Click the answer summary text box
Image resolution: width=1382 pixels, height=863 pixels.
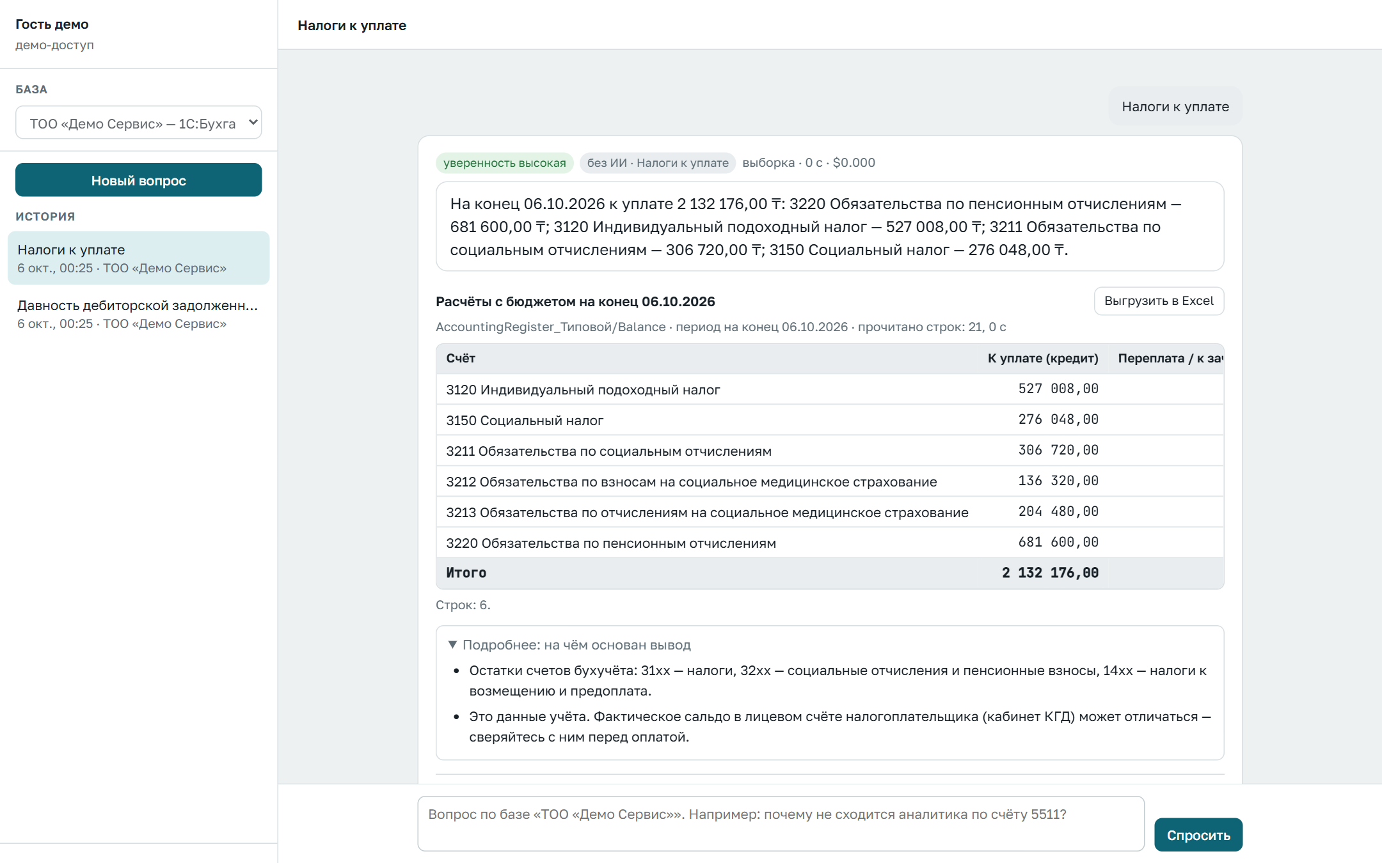pyautogui.click(x=830, y=226)
